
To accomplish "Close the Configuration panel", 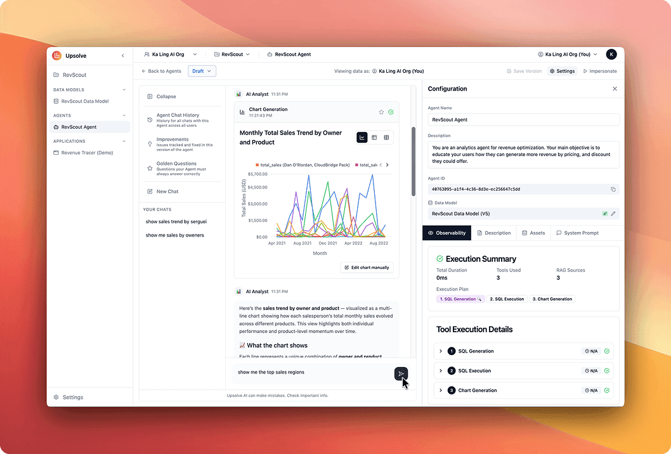I will click(615, 89).
